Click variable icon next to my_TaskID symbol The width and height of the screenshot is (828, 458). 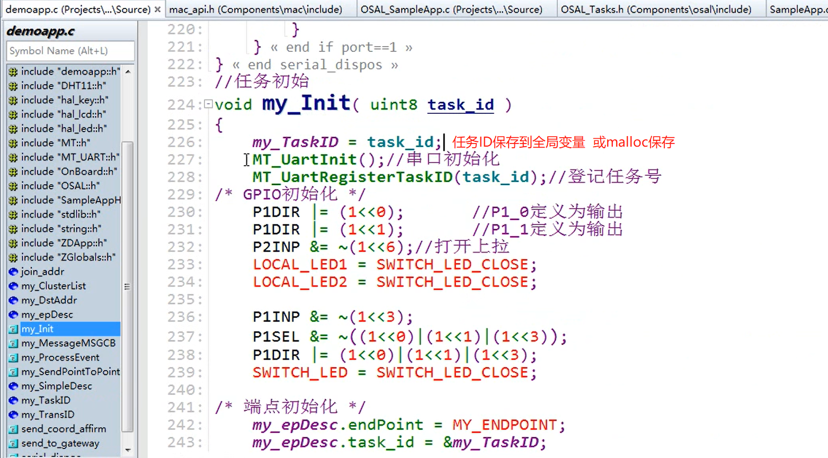[x=13, y=400]
